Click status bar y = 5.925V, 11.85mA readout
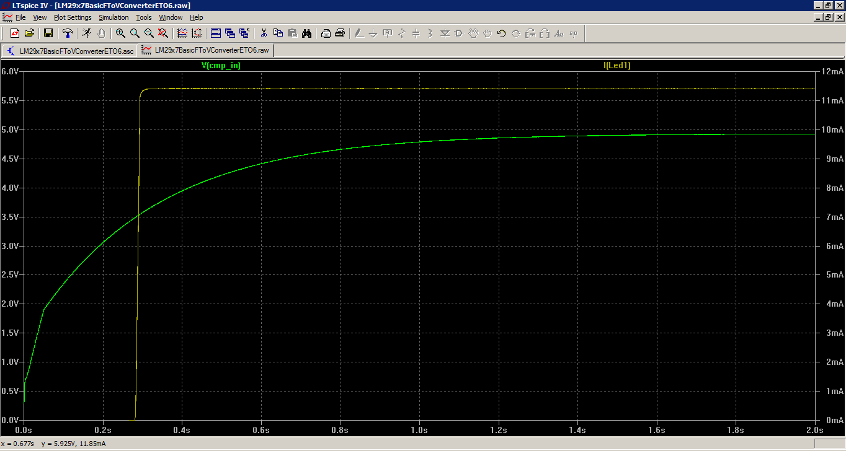Viewport: 846px width, 451px height. pos(73,444)
